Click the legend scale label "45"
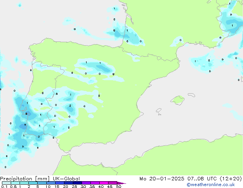This screenshot has width=243, height=188. pos(110,186)
